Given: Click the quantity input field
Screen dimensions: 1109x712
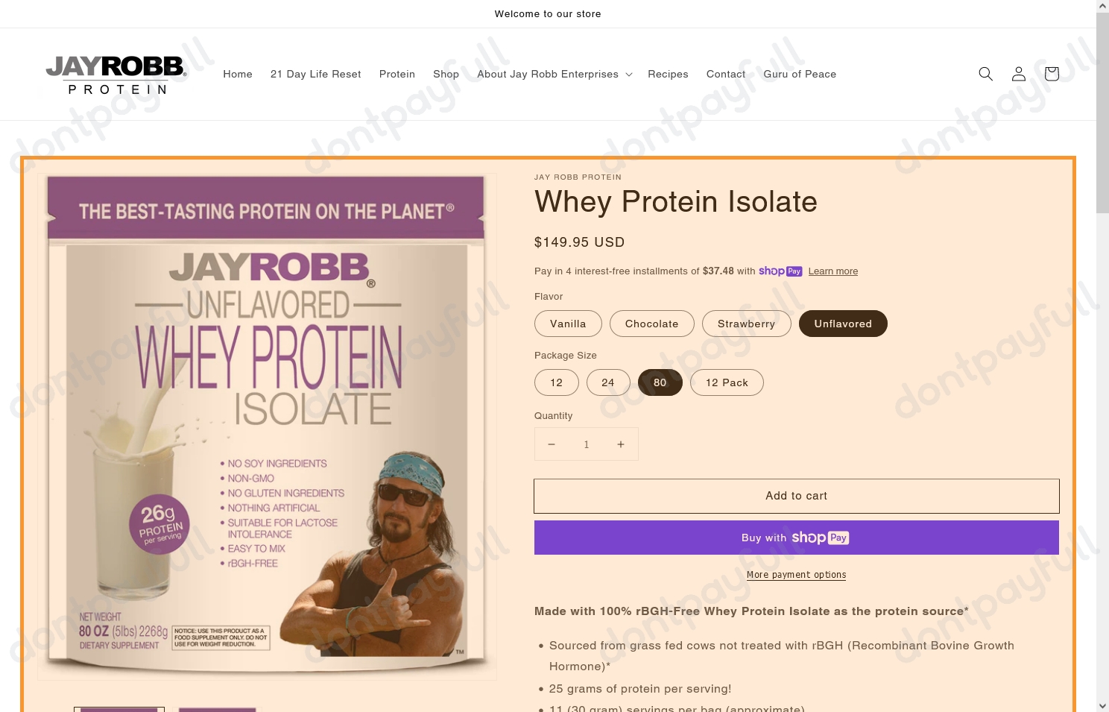Looking at the screenshot, I should (x=586, y=444).
